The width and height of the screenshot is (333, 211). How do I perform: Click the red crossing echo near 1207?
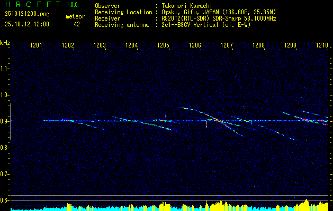pos(219,121)
